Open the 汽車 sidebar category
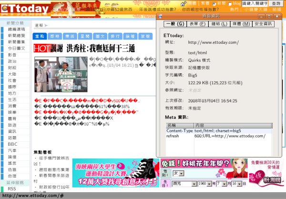The width and height of the screenshot is (286, 199). [x=12, y=150]
